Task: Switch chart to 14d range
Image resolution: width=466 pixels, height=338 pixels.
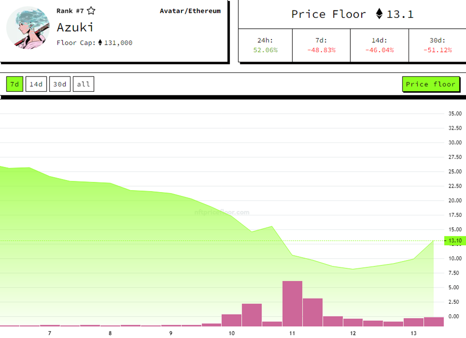Action: [36, 84]
